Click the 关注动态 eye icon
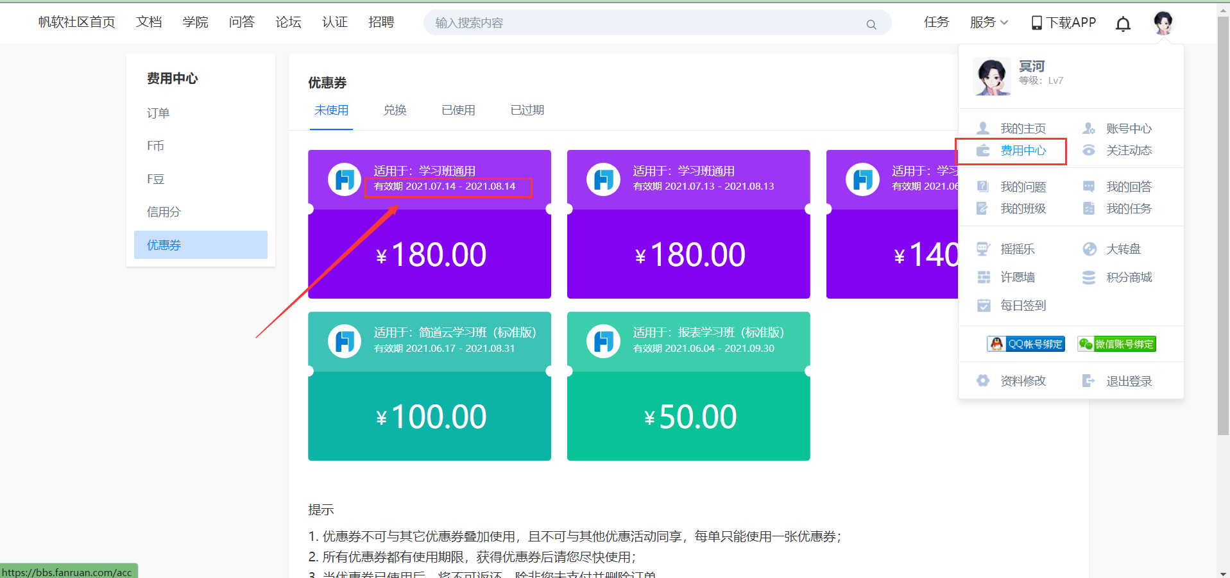 tap(1089, 151)
